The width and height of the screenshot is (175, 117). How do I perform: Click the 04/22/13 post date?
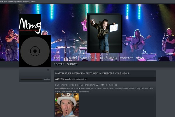(x=60, y=79)
